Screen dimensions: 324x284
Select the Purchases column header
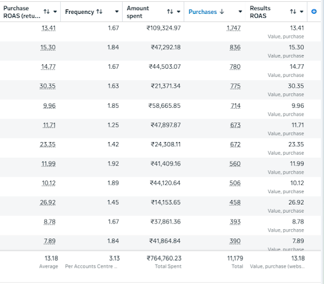202,12
